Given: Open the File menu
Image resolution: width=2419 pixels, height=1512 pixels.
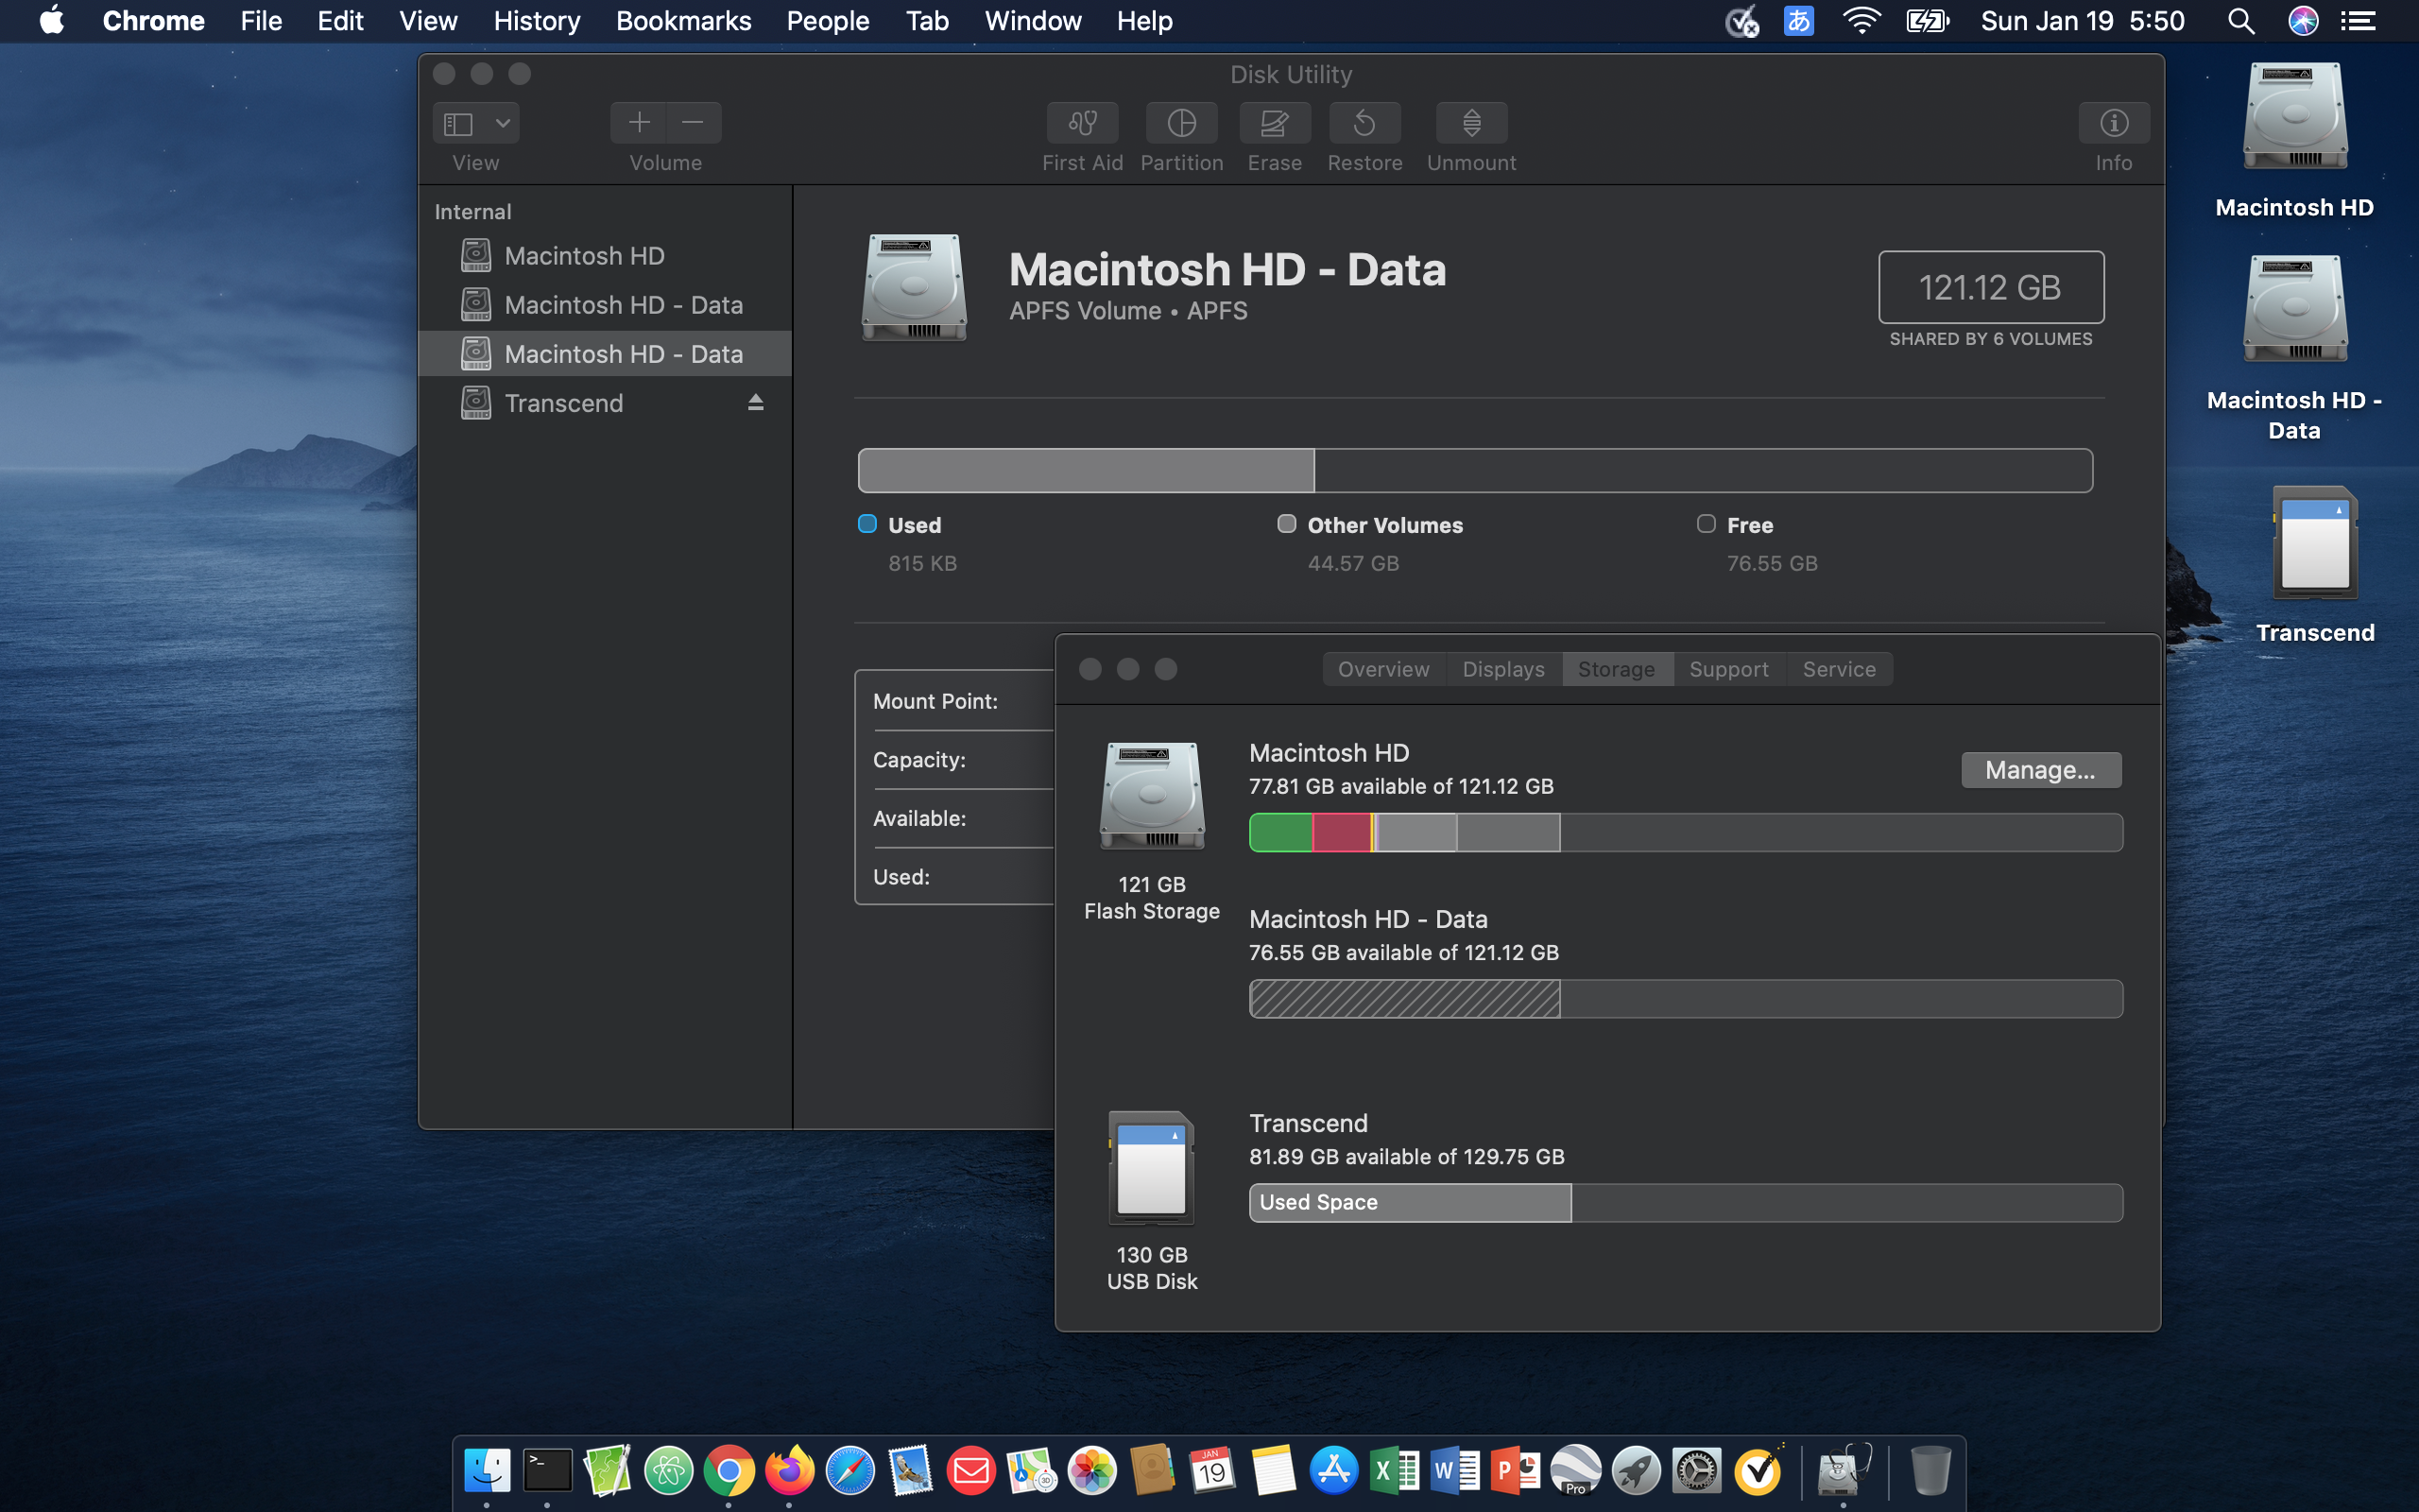Looking at the screenshot, I should [x=261, y=21].
